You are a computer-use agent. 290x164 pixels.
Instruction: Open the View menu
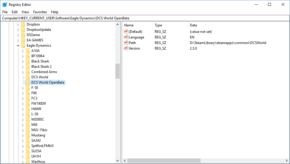pos(25,12)
